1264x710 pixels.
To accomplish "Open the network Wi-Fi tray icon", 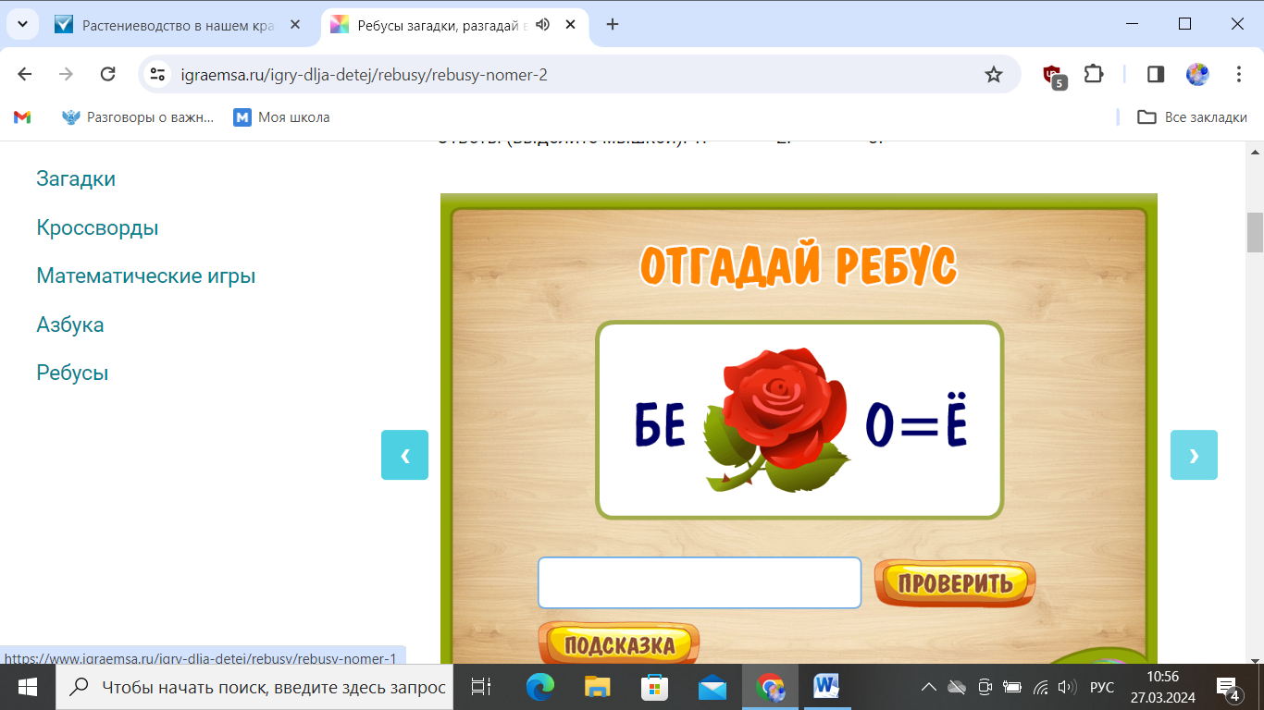I will [1041, 687].
